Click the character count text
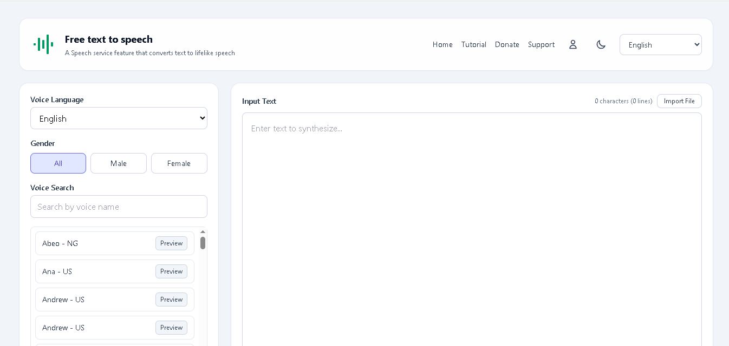 [x=623, y=101]
